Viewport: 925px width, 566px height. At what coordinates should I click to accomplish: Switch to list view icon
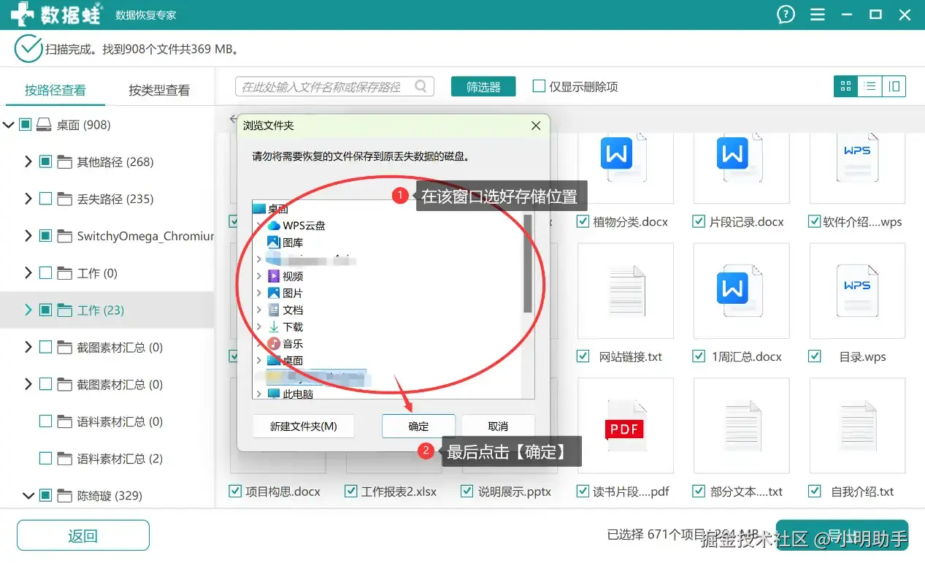pos(870,86)
